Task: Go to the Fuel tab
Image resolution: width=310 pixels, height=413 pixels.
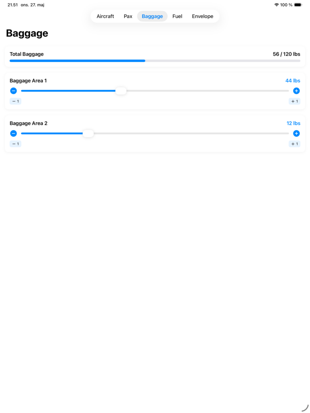Action: coord(177,16)
